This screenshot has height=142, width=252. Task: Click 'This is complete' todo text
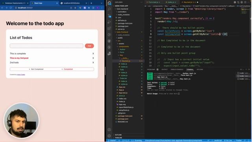click(x=18, y=54)
